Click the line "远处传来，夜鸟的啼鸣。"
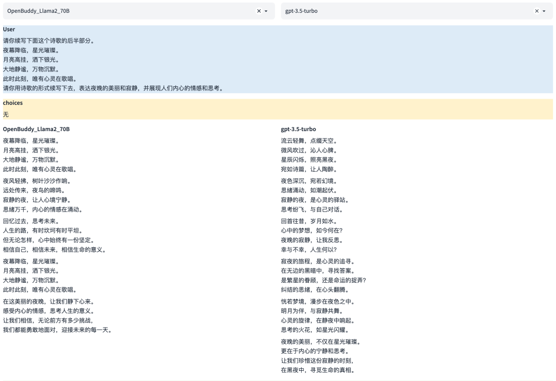Viewport: 556px width, 381px height. (x=35, y=190)
